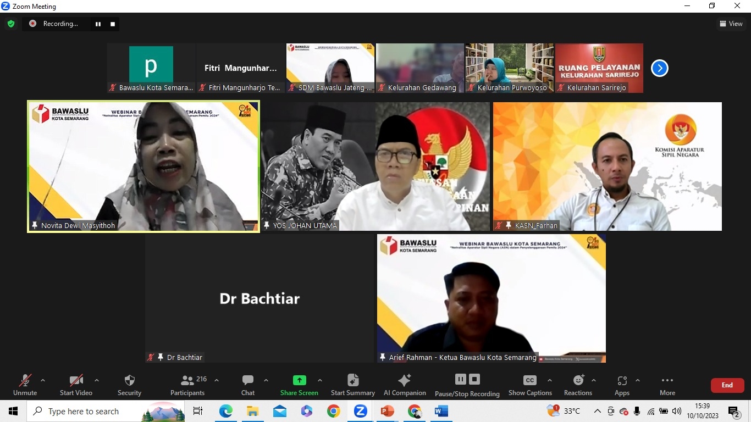Screen dimensions: 751x422
Task: Open the More options menu
Action: point(667,385)
